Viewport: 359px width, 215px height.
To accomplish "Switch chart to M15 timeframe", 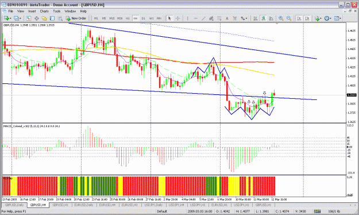I will point(112,18).
